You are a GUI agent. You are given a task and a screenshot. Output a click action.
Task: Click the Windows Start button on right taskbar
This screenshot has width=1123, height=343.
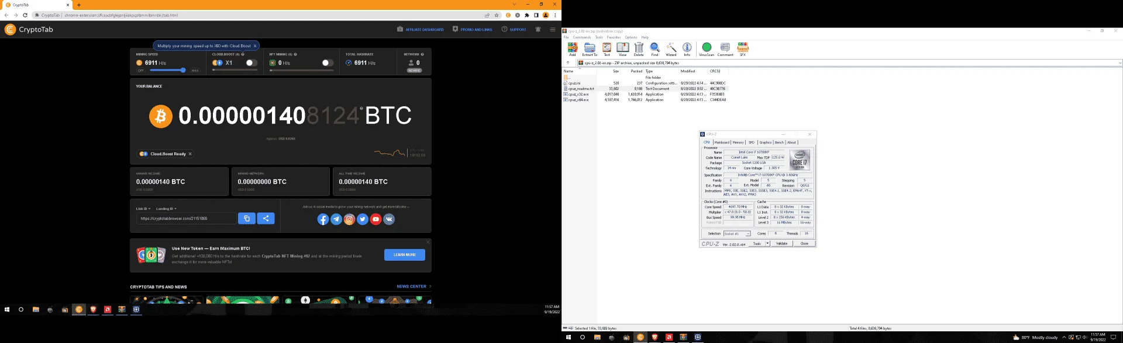tap(568, 337)
